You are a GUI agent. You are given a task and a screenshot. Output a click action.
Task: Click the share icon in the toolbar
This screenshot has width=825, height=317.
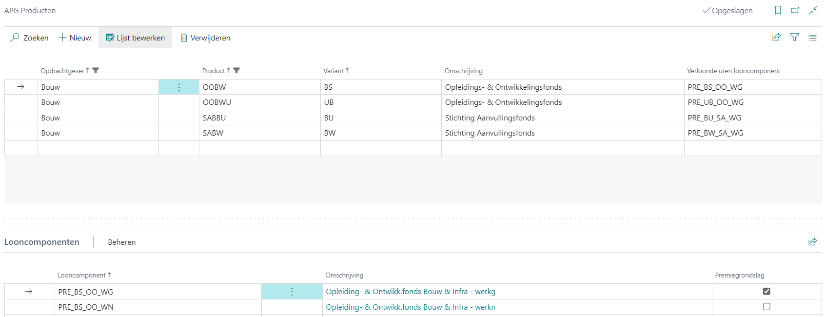point(777,37)
